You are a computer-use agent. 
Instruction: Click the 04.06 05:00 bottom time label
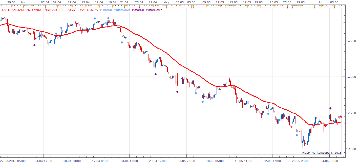[x=329, y=161]
